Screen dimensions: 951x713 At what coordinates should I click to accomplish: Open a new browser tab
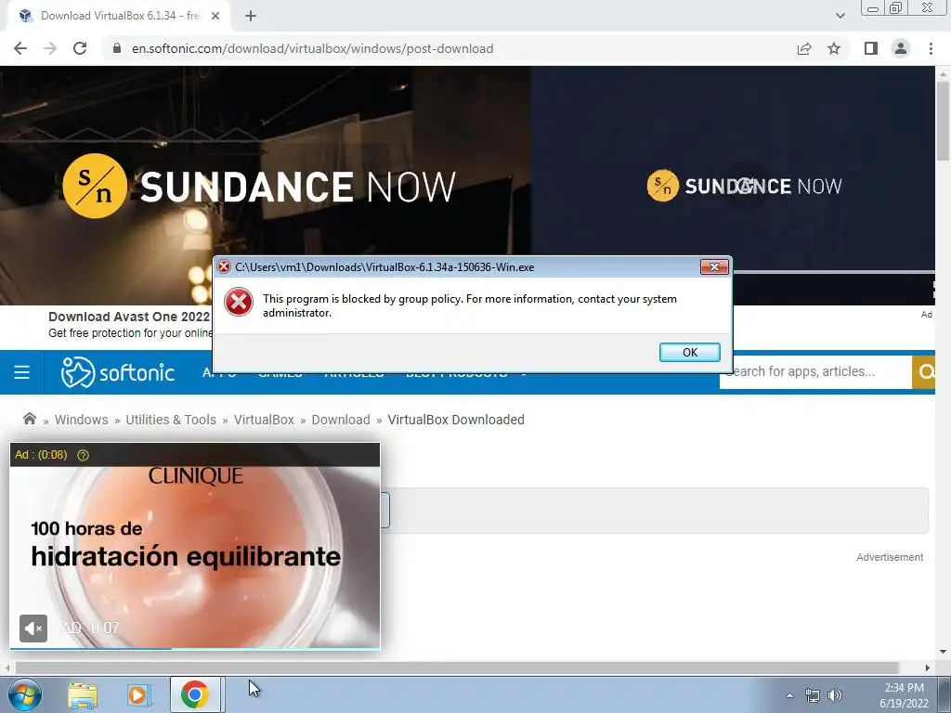[251, 16]
